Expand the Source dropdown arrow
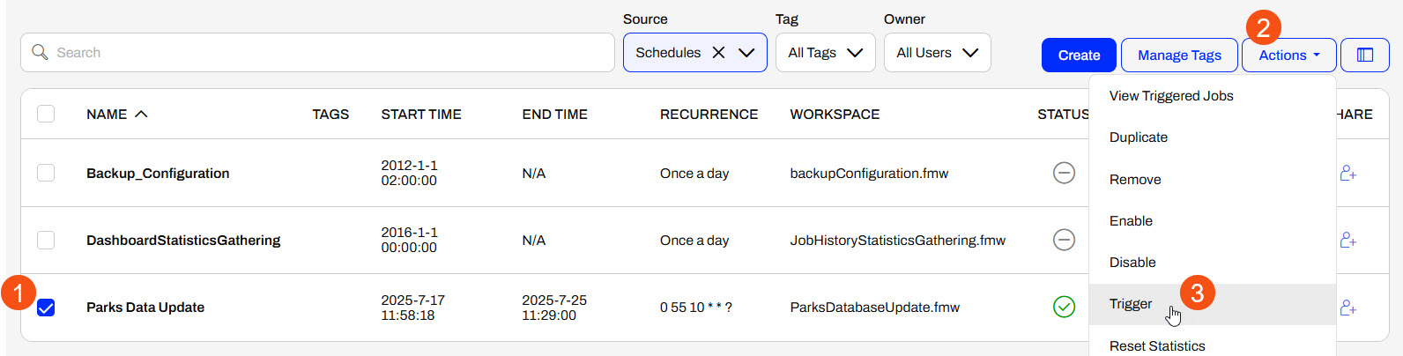The image size is (1403, 356). pyautogui.click(x=746, y=53)
